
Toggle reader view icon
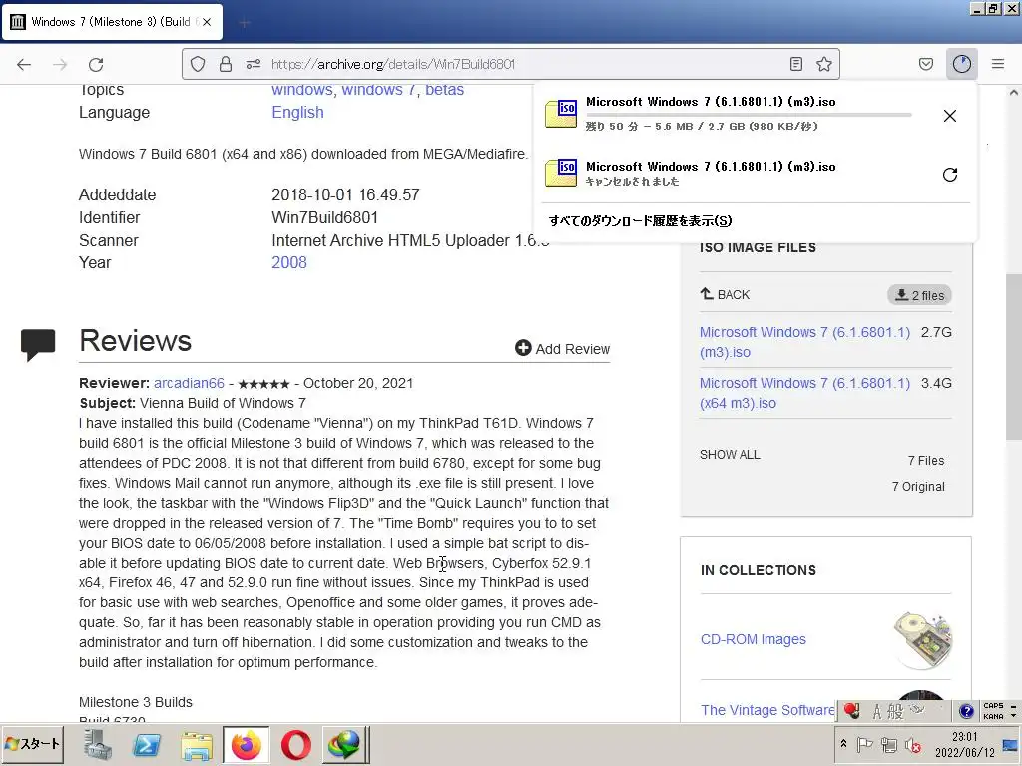point(795,64)
